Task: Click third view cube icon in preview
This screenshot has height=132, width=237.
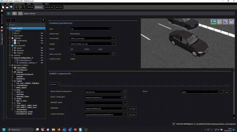Action: tap(225, 22)
